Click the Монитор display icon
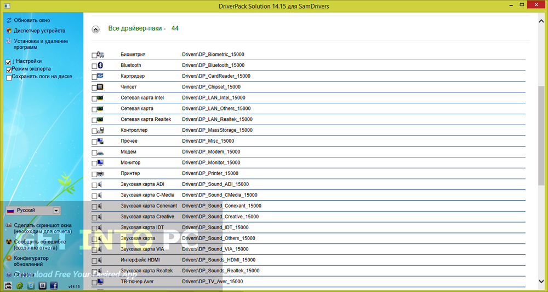This screenshot has width=548, height=292. 100,162
